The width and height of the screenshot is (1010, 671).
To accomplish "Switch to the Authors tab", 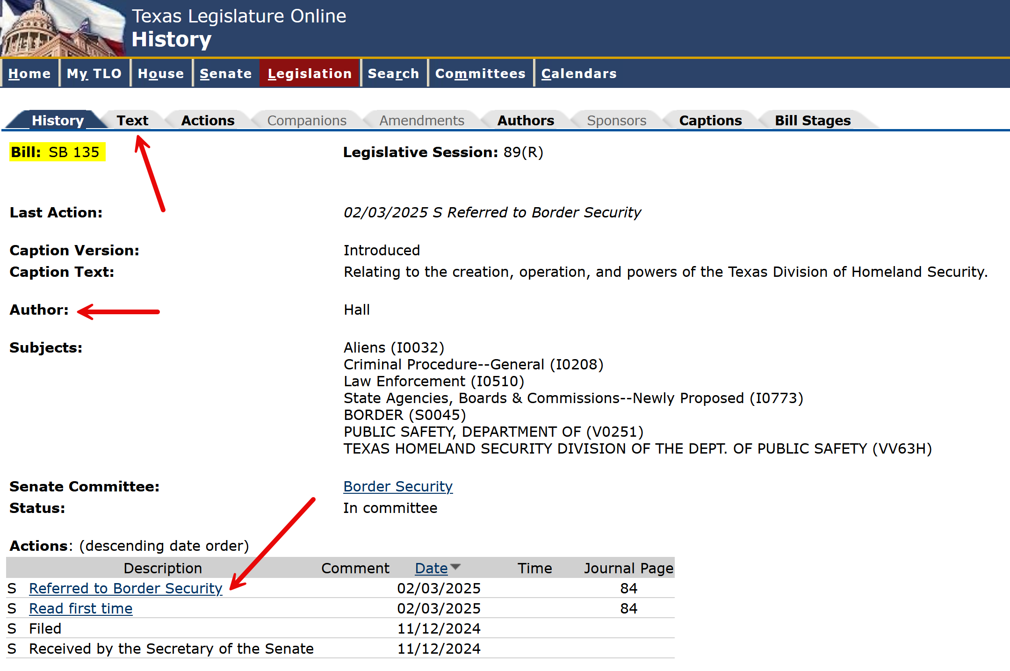I will pos(526,120).
